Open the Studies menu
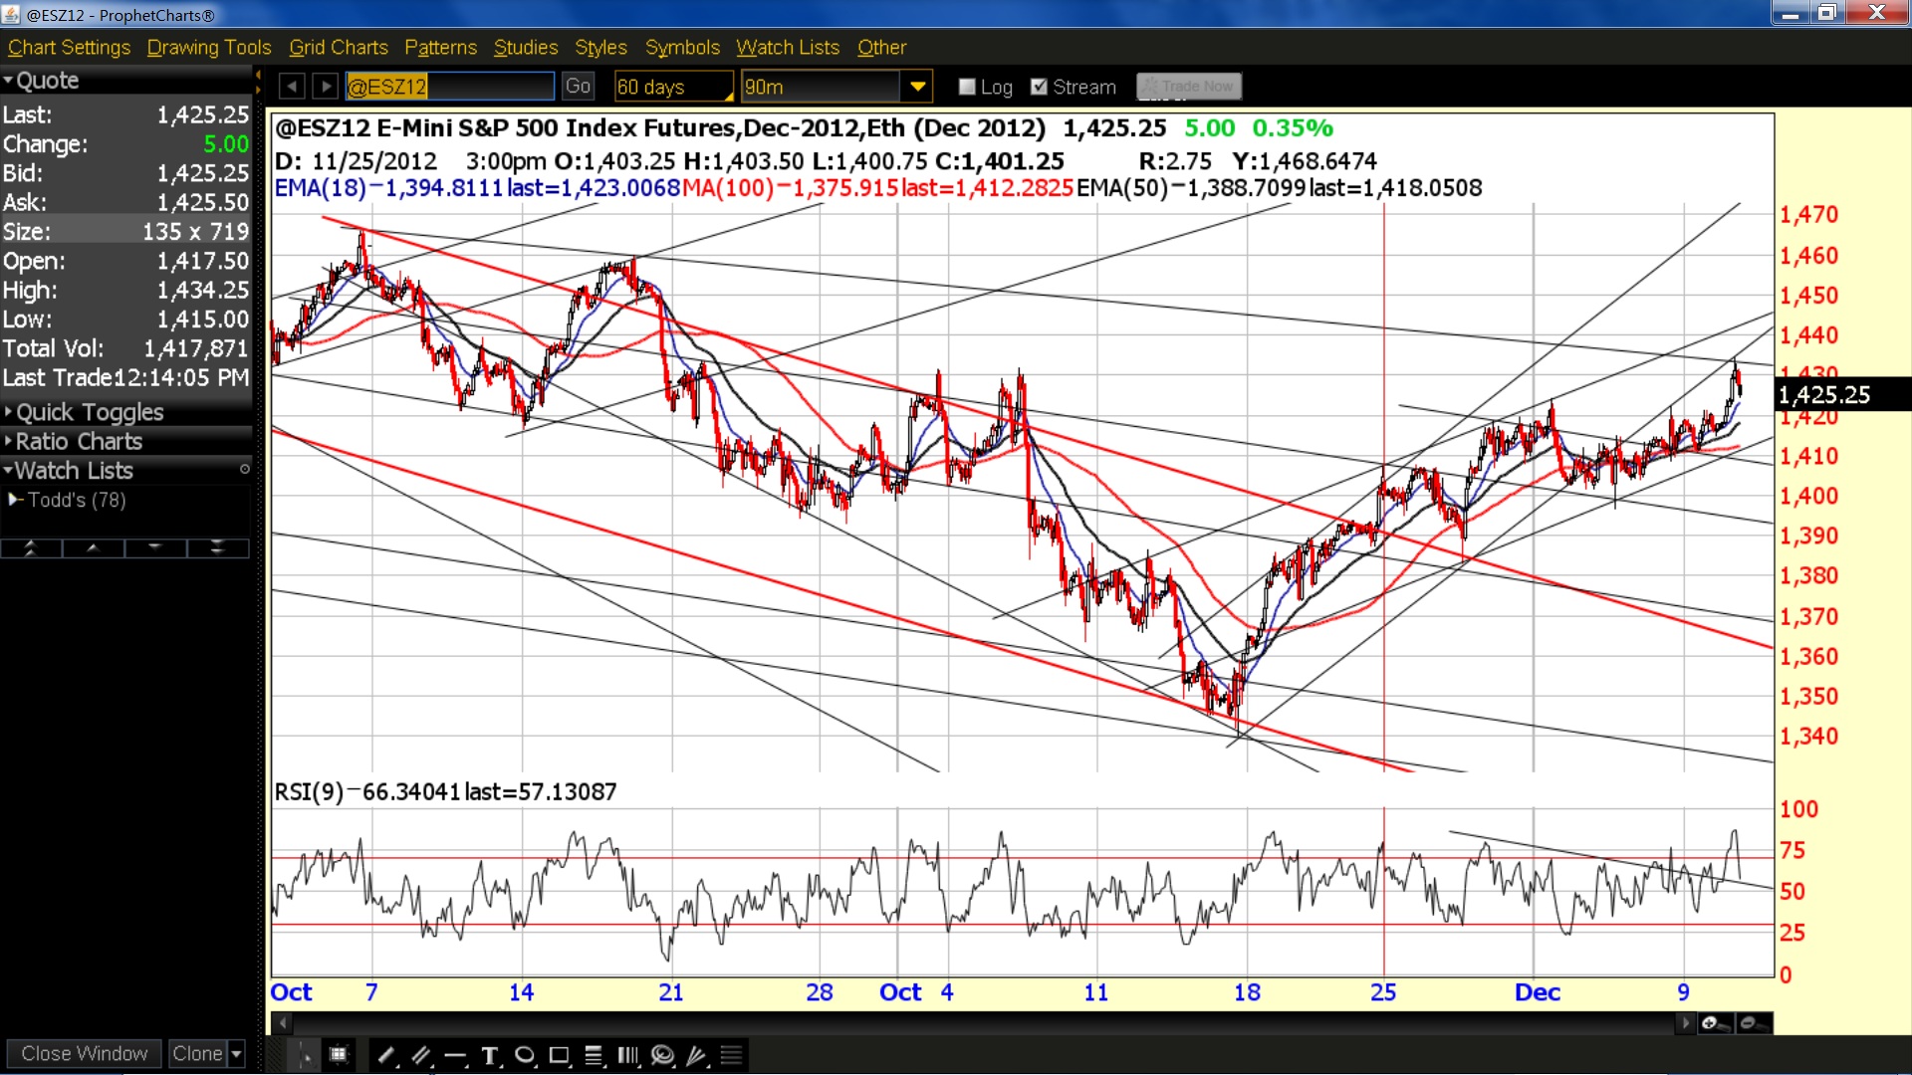 point(526,47)
